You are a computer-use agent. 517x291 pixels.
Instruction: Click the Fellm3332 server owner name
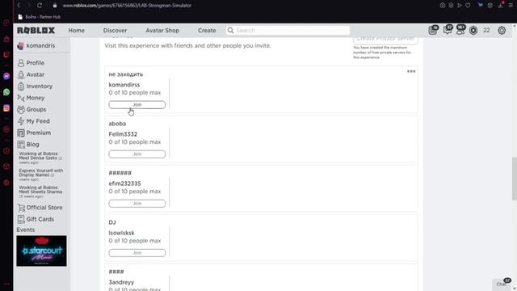[x=123, y=134]
